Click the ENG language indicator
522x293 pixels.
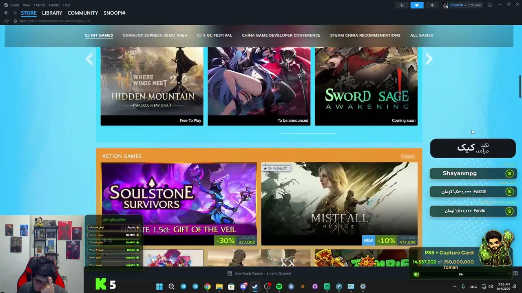[473, 286]
